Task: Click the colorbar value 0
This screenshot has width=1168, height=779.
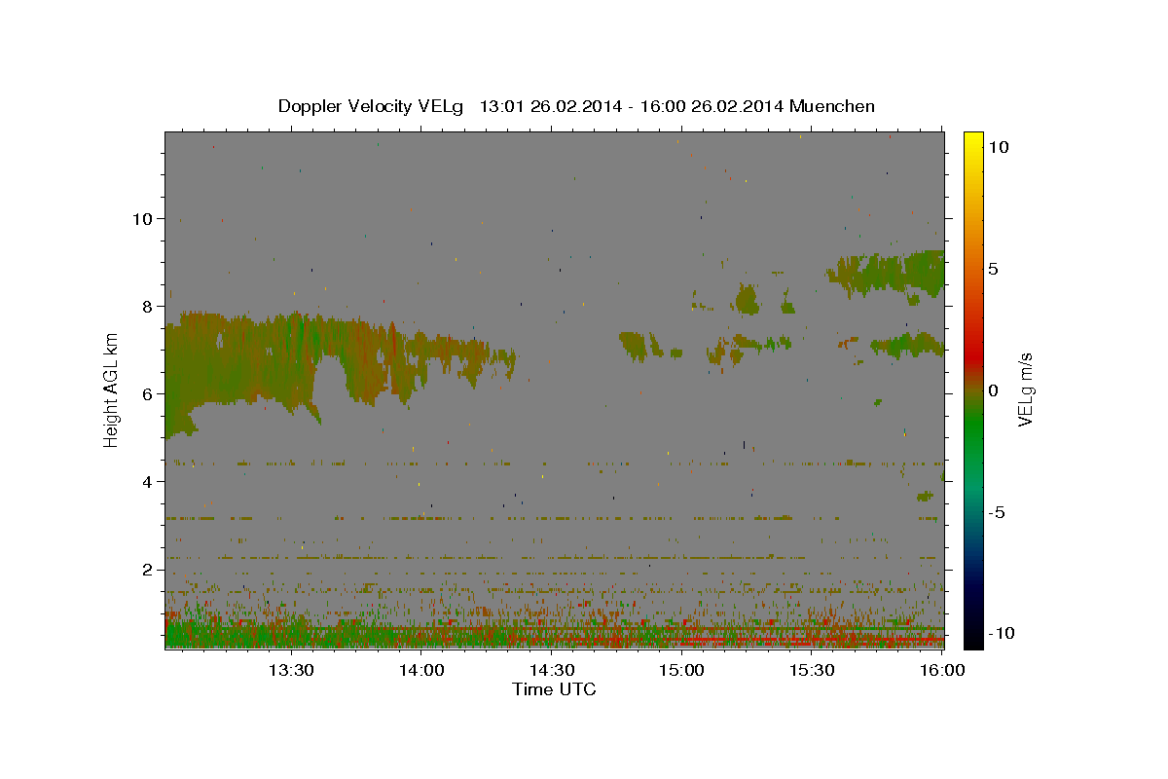Action: tap(994, 390)
